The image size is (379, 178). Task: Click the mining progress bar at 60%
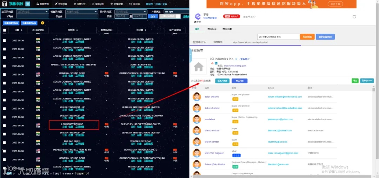click(x=245, y=45)
